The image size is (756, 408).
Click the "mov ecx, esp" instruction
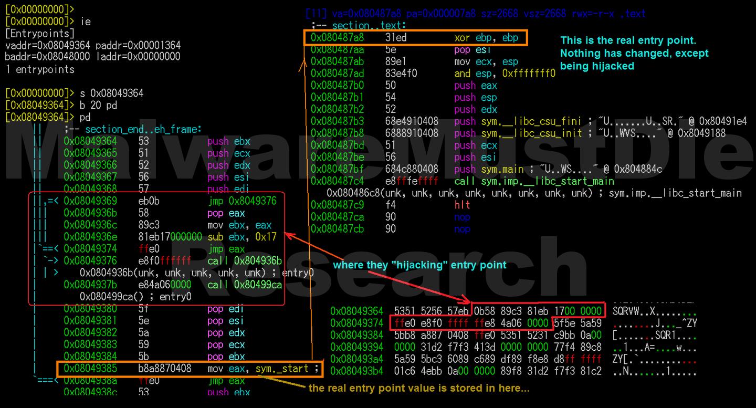click(486, 61)
